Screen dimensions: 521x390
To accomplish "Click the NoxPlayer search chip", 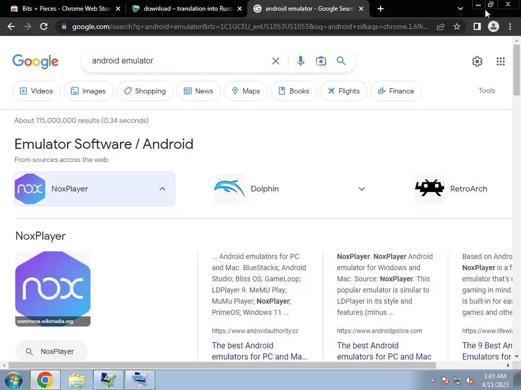I will (51, 351).
